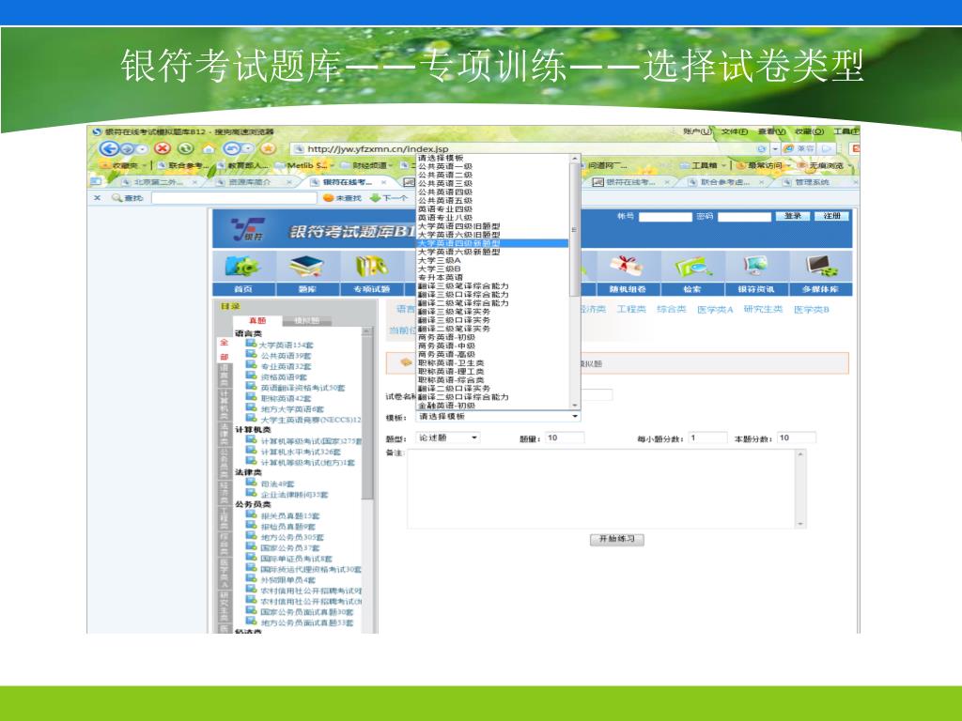The width and height of the screenshot is (962, 721).
Task: Click the 银符资讯 globe monitor icon
Action: click(x=756, y=266)
